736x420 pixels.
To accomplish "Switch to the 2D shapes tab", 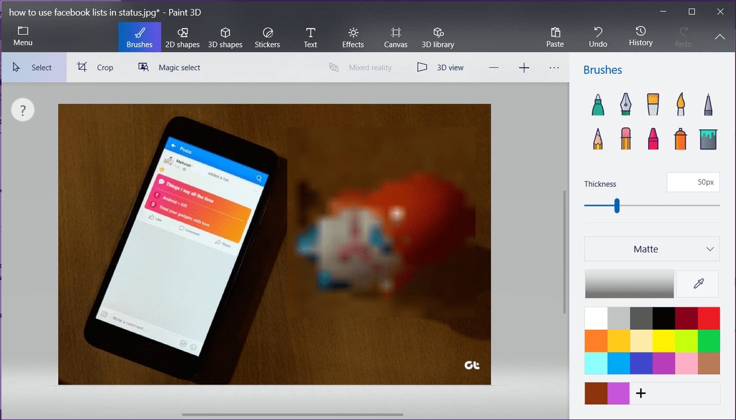I will [x=182, y=37].
